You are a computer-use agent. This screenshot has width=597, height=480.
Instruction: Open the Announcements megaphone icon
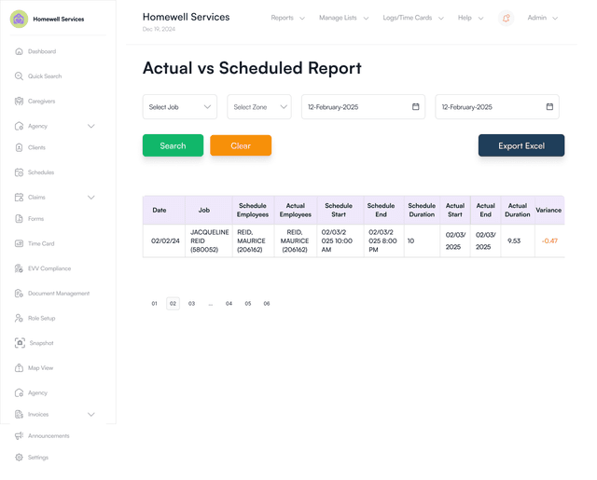coord(19,436)
